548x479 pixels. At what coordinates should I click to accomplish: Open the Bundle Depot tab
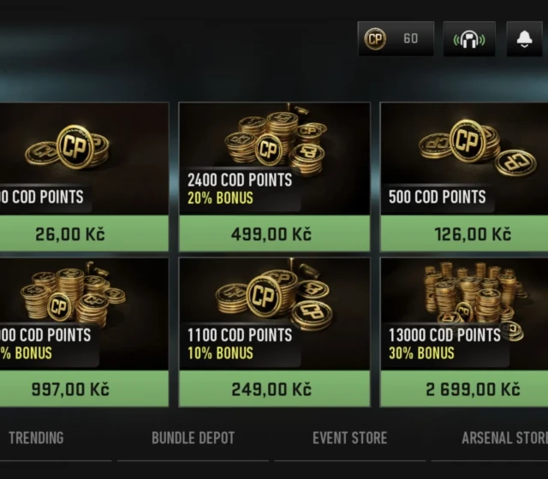(193, 438)
